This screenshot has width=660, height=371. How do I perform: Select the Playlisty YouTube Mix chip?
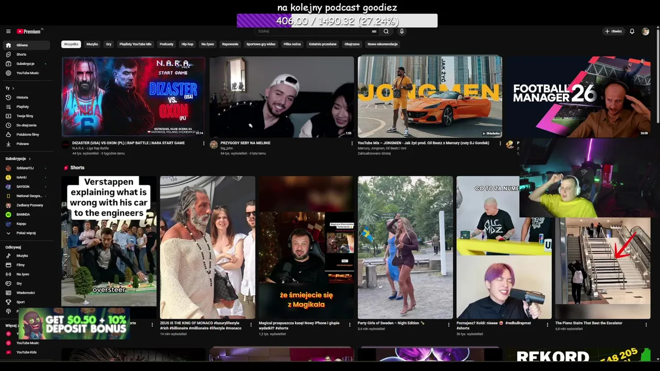pyautogui.click(x=136, y=44)
